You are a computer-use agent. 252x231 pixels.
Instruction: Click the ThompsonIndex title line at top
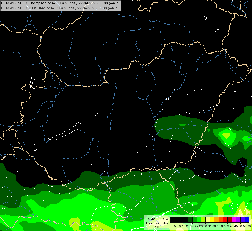click(60, 3)
